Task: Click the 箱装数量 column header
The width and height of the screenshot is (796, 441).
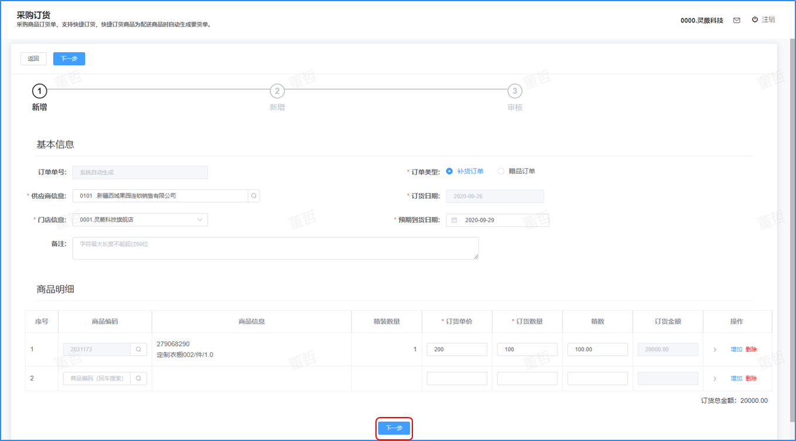Action: pos(387,321)
